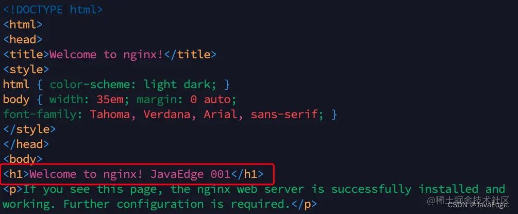Click the opening style tag
518x214 pixels.
tap(26, 70)
